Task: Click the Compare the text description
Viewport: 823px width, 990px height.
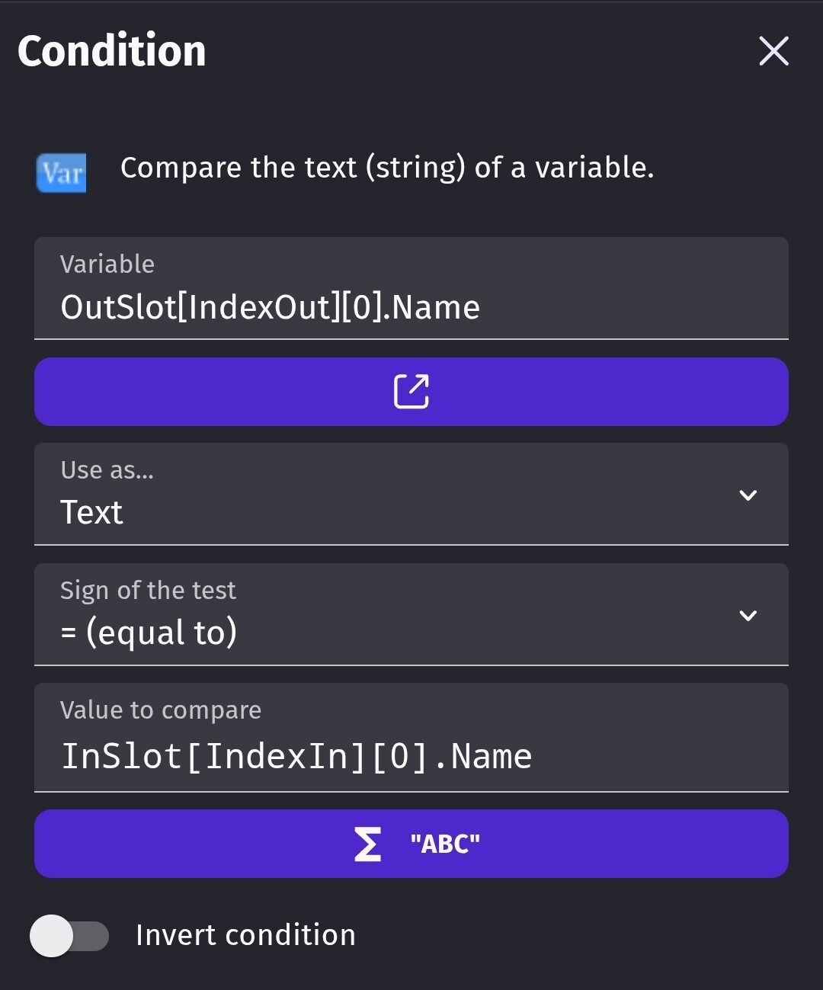Action: click(387, 168)
